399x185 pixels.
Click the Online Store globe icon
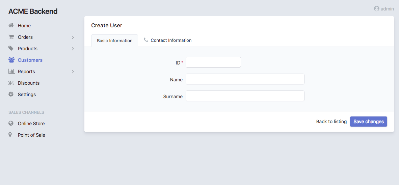[11, 124]
